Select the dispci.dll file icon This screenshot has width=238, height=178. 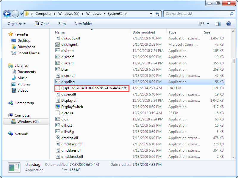coord(58,76)
